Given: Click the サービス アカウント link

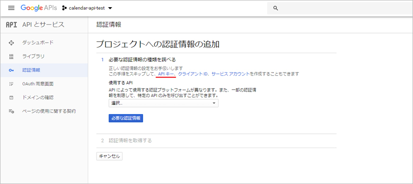Looking at the screenshot, I should coord(230,74).
